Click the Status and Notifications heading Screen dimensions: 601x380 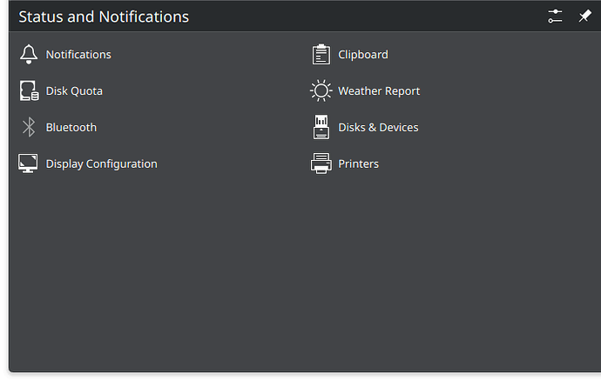click(104, 17)
